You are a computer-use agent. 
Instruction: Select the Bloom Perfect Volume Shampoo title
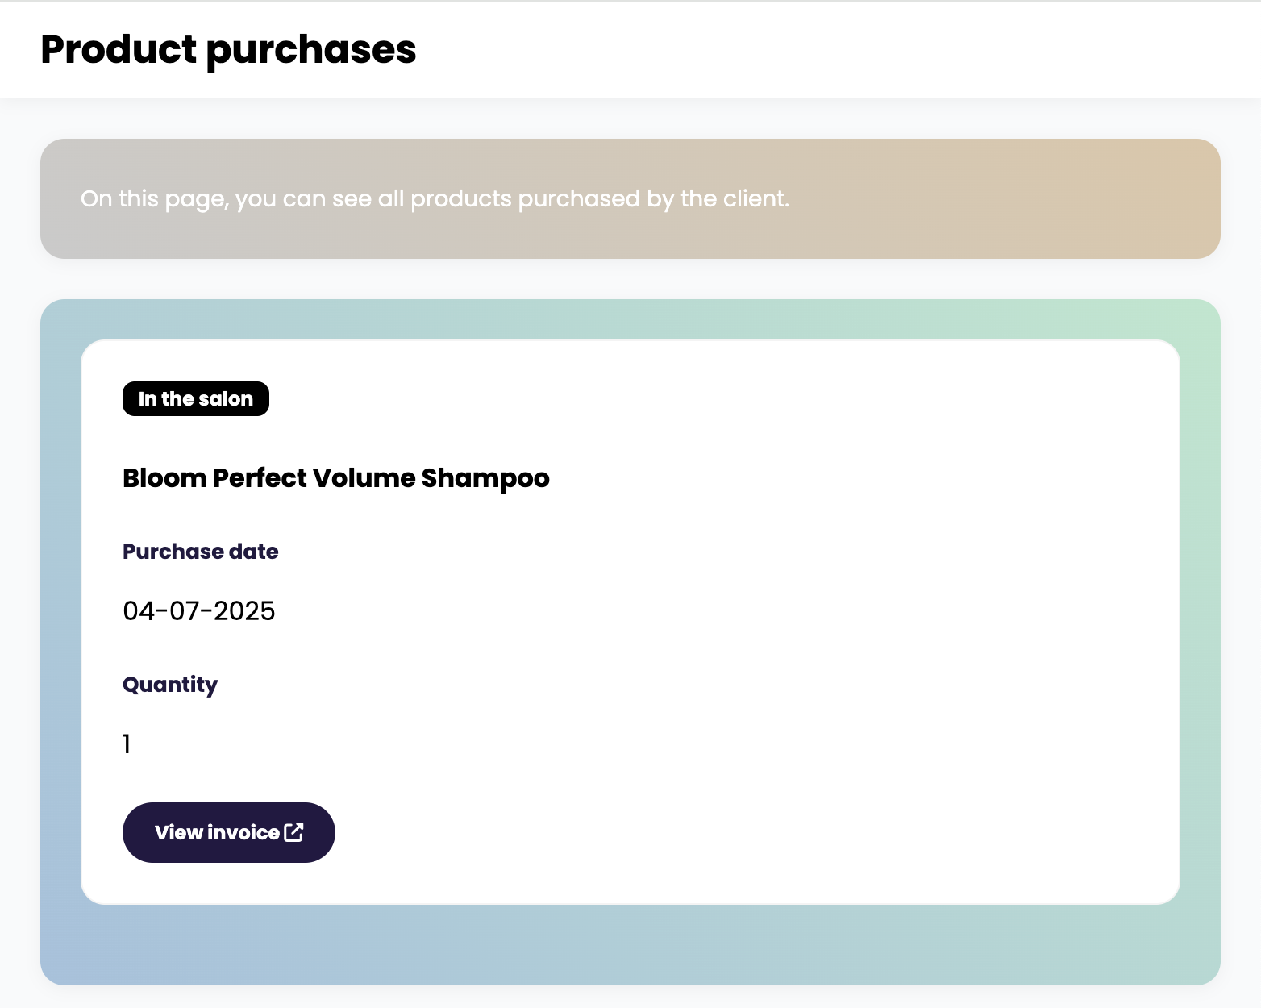coord(335,478)
